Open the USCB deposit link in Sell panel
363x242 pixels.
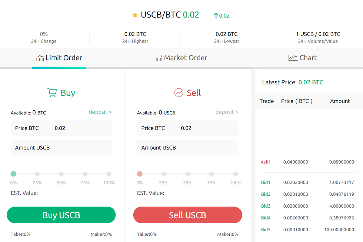pyautogui.click(x=227, y=112)
